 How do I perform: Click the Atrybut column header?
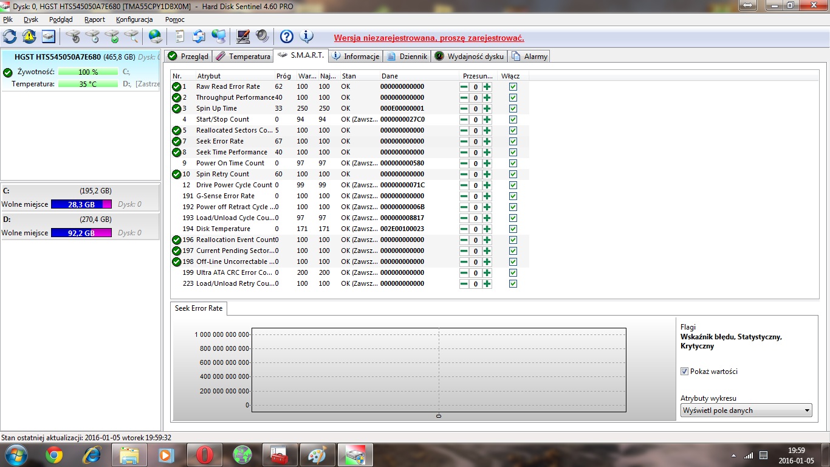click(234, 76)
